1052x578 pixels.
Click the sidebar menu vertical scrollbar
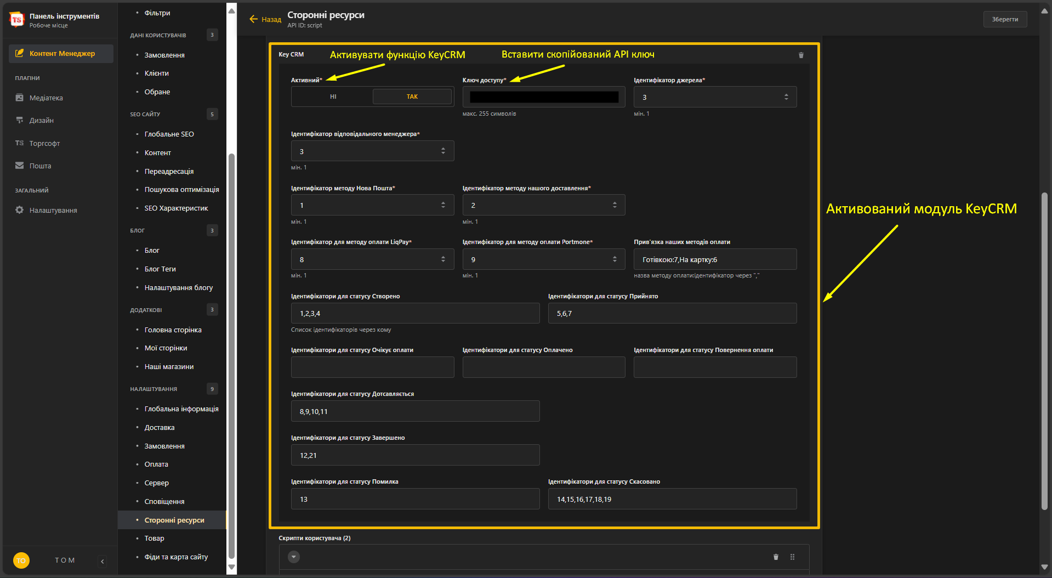pos(231,356)
